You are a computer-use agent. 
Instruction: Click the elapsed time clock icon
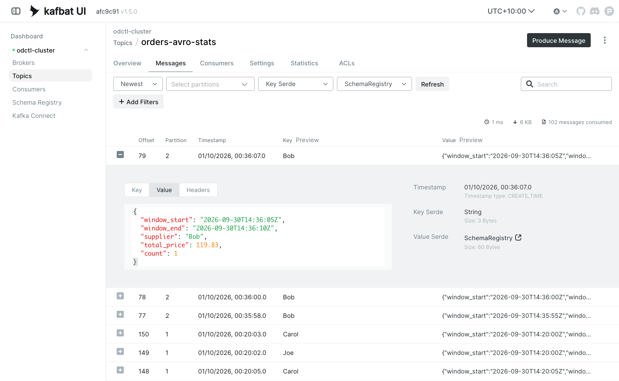pyautogui.click(x=487, y=122)
